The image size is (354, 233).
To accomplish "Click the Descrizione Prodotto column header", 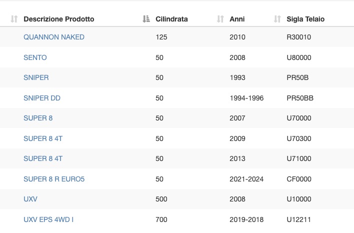I will click(59, 19).
